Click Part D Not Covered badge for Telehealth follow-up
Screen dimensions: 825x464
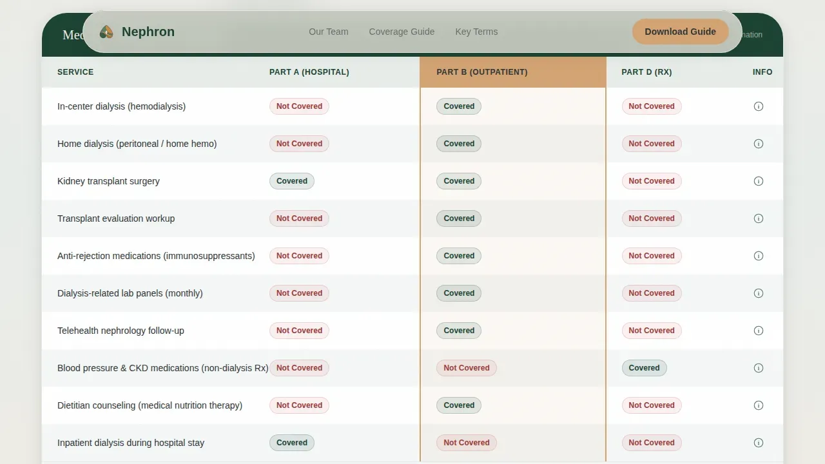[652, 331]
